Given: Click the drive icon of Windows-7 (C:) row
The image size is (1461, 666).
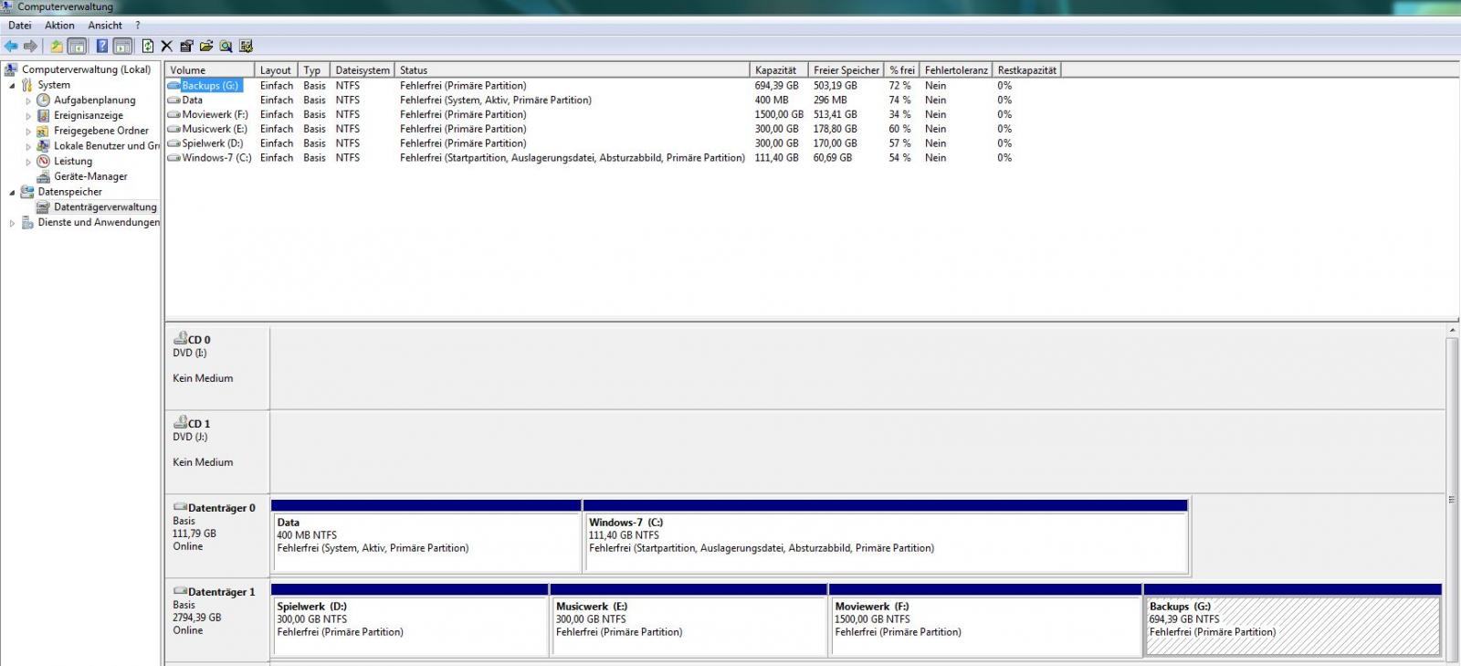Looking at the screenshot, I should pyautogui.click(x=173, y=157).
